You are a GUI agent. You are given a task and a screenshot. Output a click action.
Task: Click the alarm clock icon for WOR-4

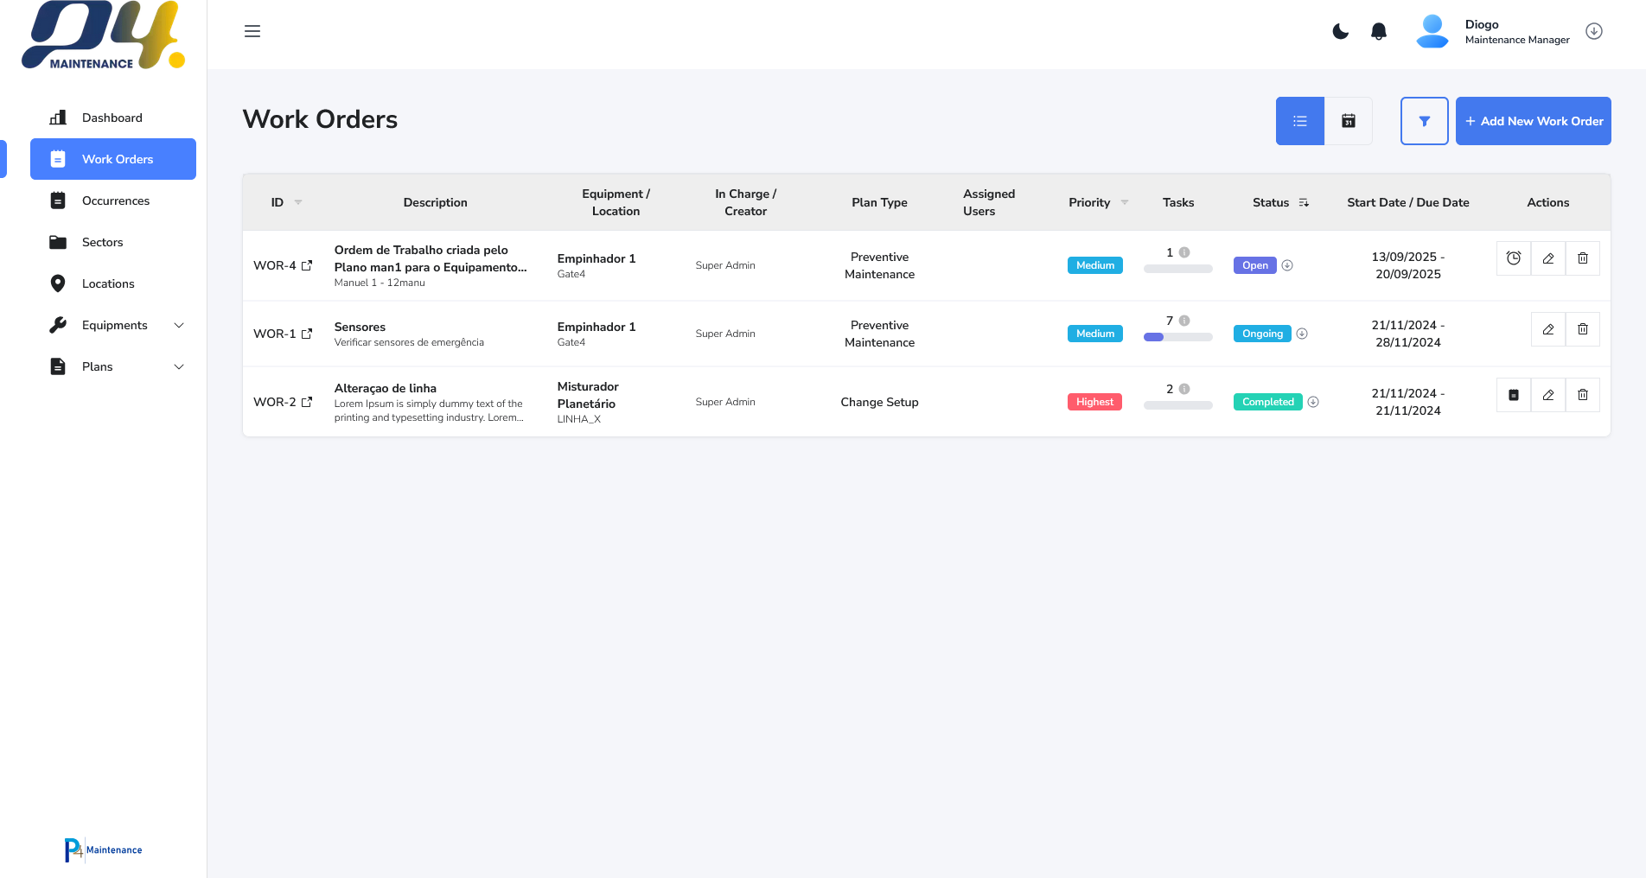[1514, 258]
